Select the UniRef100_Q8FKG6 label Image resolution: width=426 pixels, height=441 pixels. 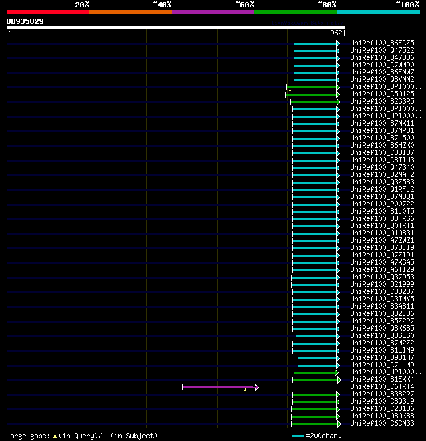[x=382, y=219]
